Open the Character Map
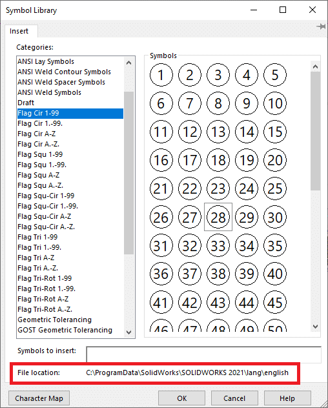The height and width of the screenshot is (408, 328). [39, 398]
